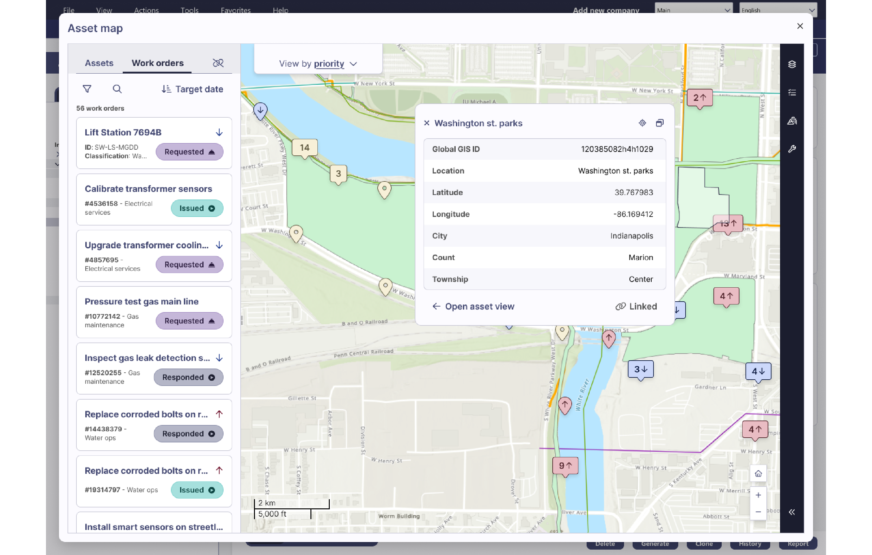Viewport: 872px width, 555px height.
Task: Open the Main company dropdown
Action: pyautogui.click(x=693, y=10)
